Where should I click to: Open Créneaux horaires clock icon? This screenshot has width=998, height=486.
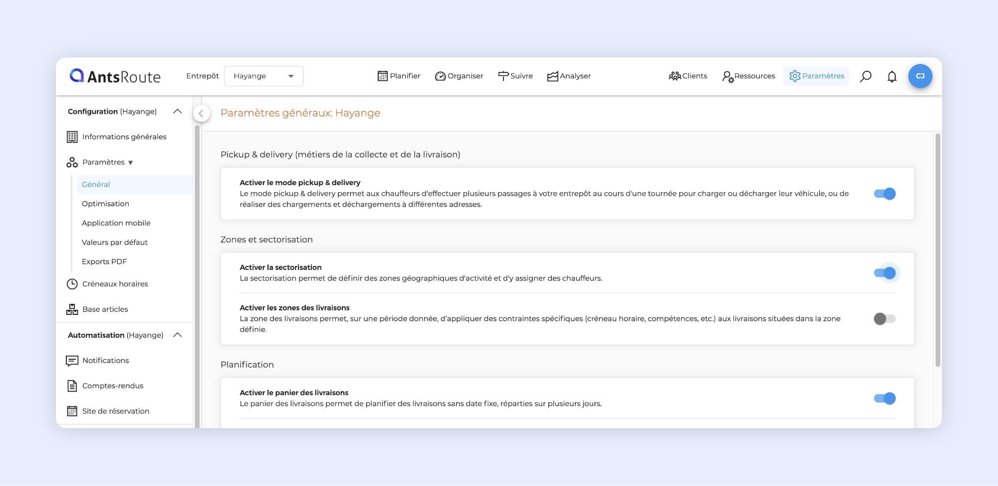pos(72,284)
